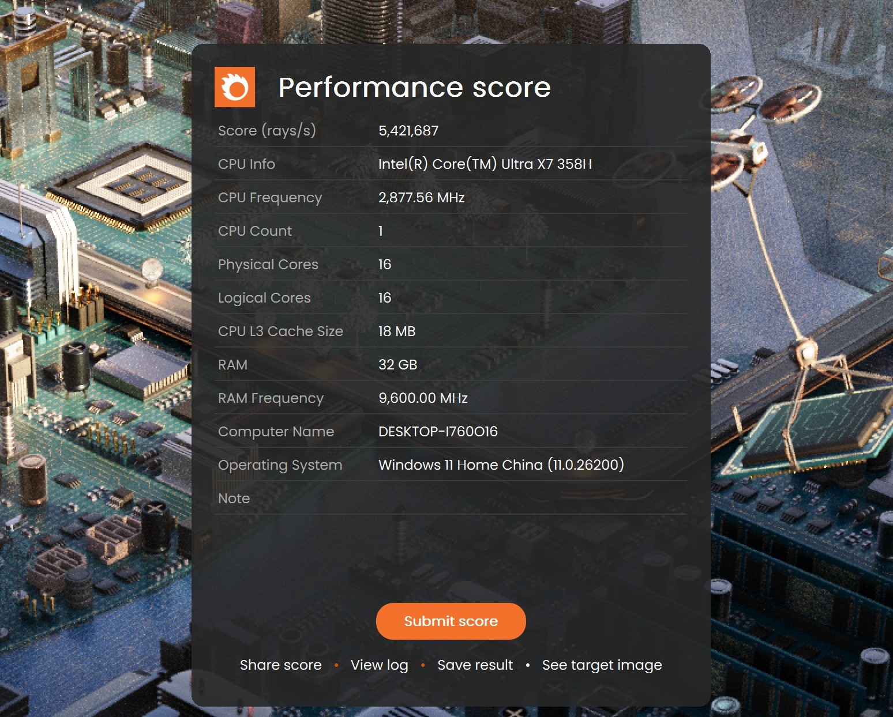Select the Logical Cores row
Viewport: 893px width, 717px height.
tap(264, 297)
